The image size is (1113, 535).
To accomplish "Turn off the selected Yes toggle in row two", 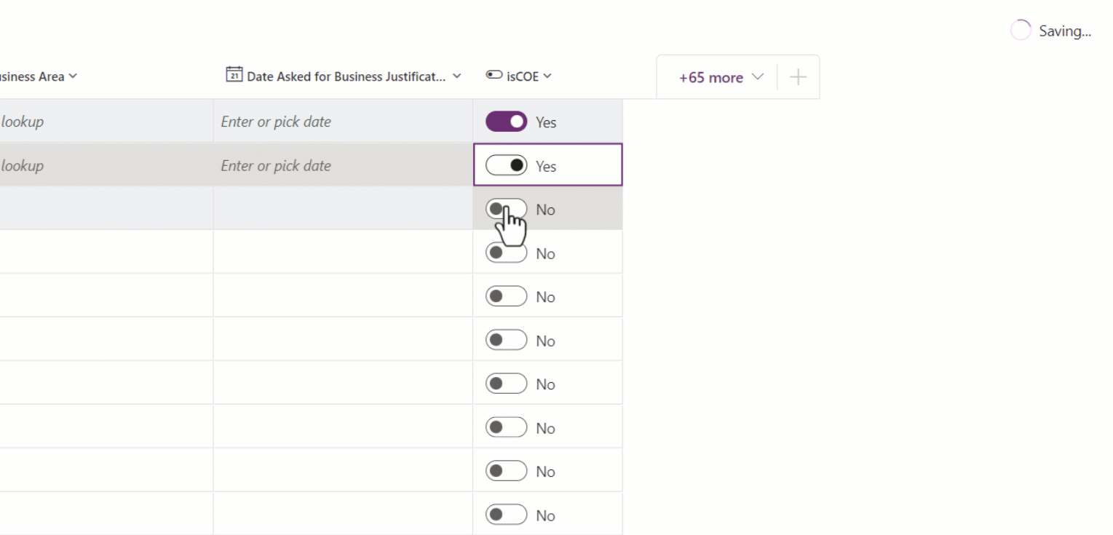I will [x=506, y=165].
